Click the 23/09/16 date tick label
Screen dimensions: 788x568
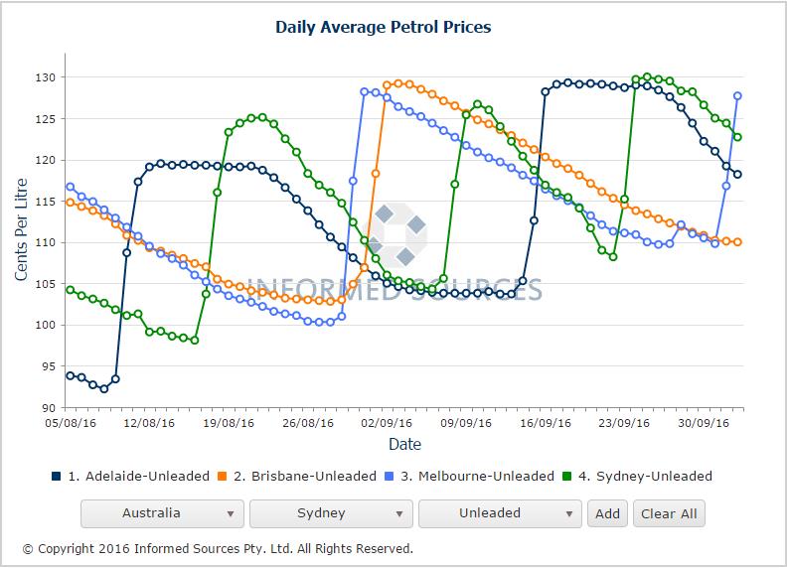(624, 423)
